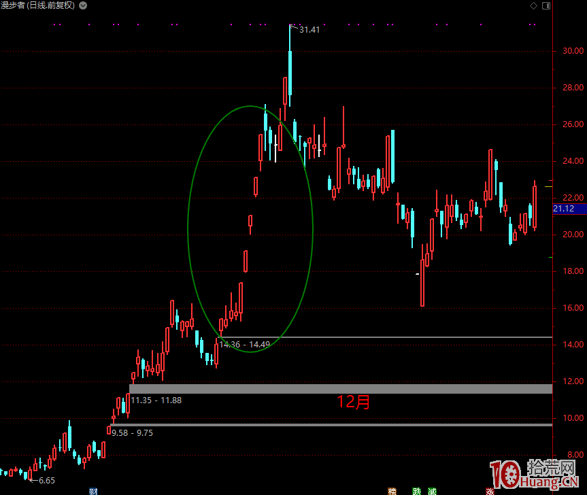This screenshot has width=587, height=495.
Task: Click the current price tag 21.12
Action: click(x=570, y=208)
